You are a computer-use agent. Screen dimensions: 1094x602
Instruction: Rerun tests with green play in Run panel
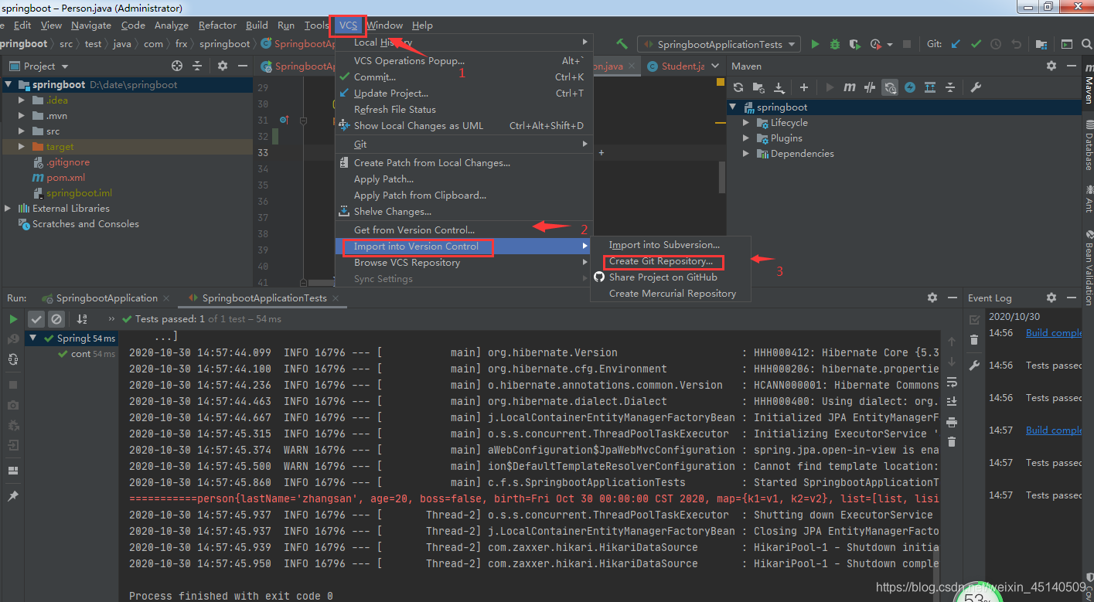pos(13,318)
